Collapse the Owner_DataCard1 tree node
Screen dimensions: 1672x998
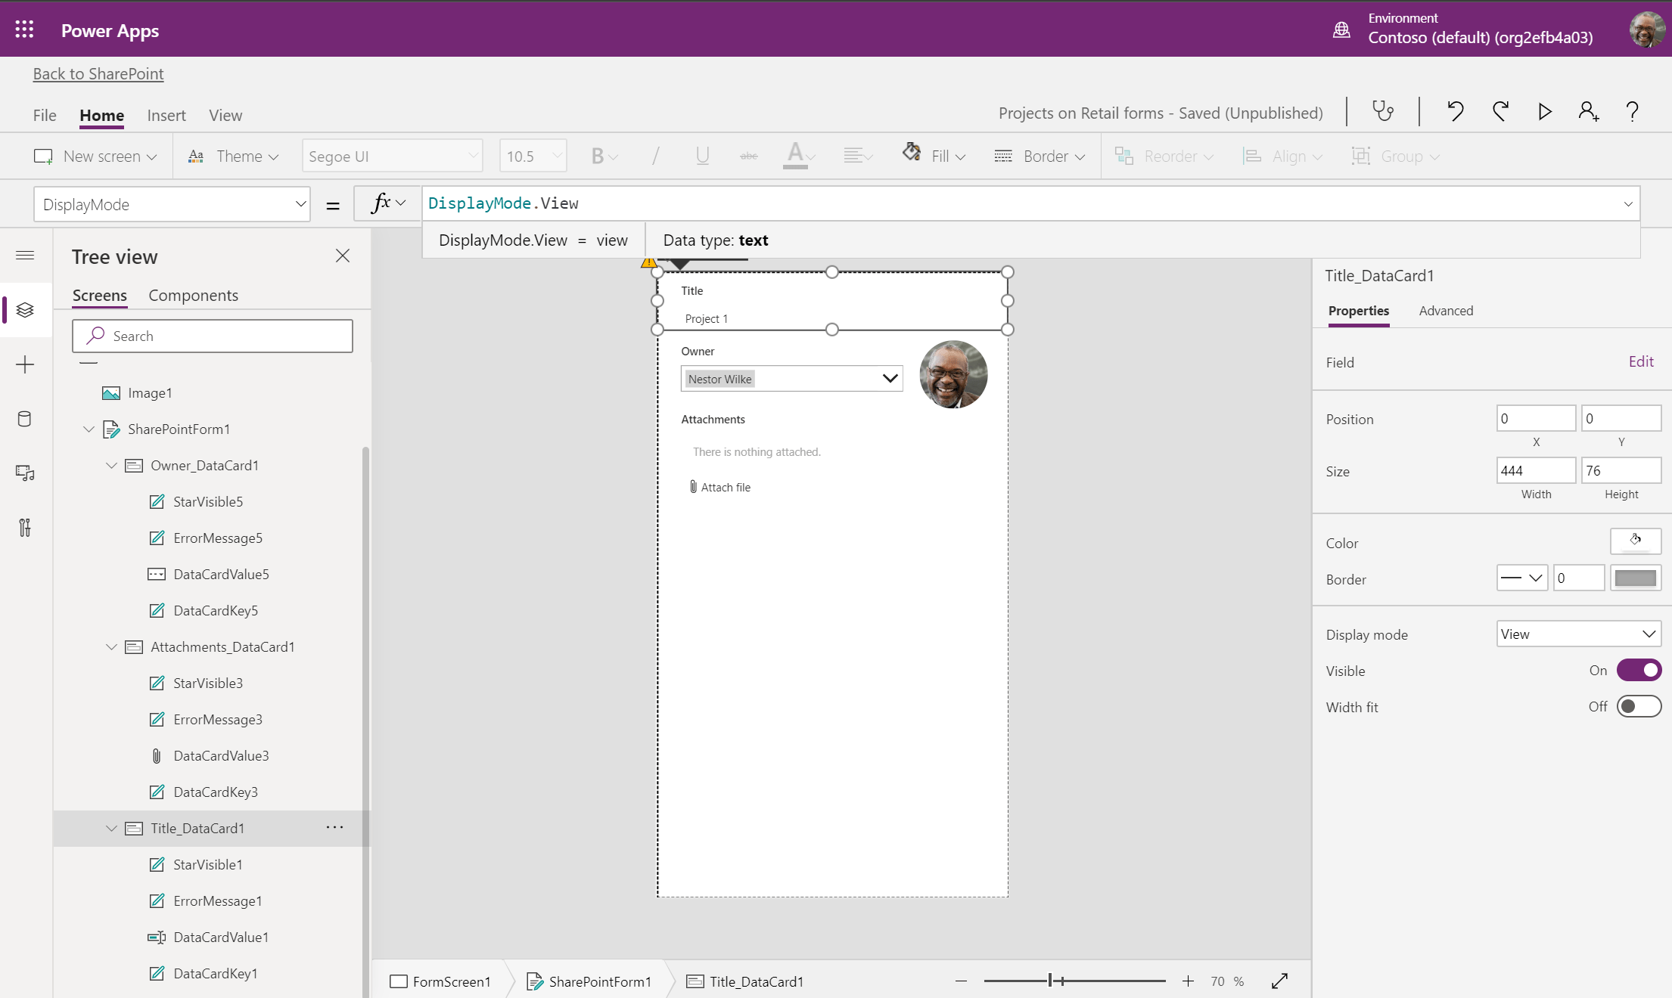click(111, 466)
